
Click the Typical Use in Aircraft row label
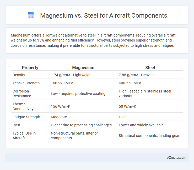pos(24,136)
